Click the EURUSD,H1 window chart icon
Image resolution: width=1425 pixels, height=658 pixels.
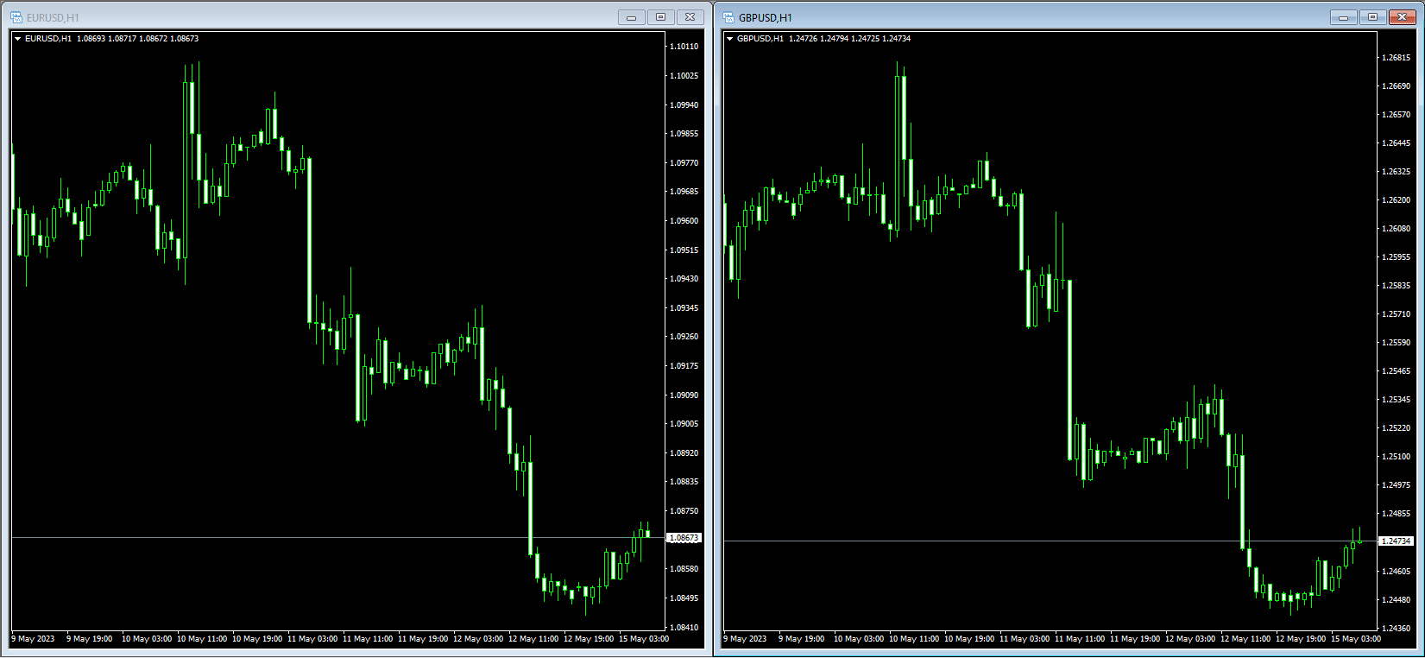tap(16, 17)
